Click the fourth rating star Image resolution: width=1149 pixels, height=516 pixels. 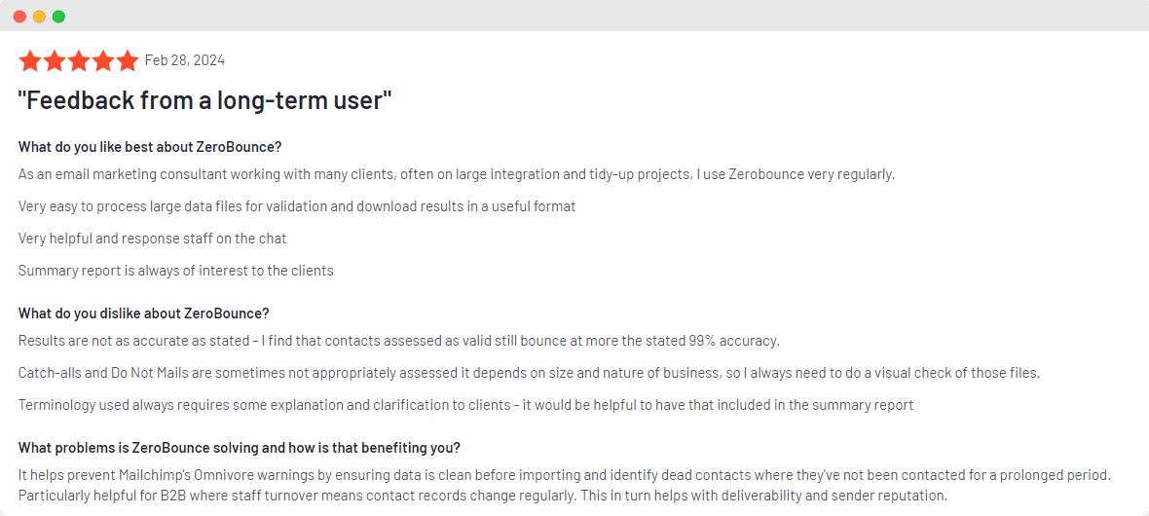pos(103,61)
